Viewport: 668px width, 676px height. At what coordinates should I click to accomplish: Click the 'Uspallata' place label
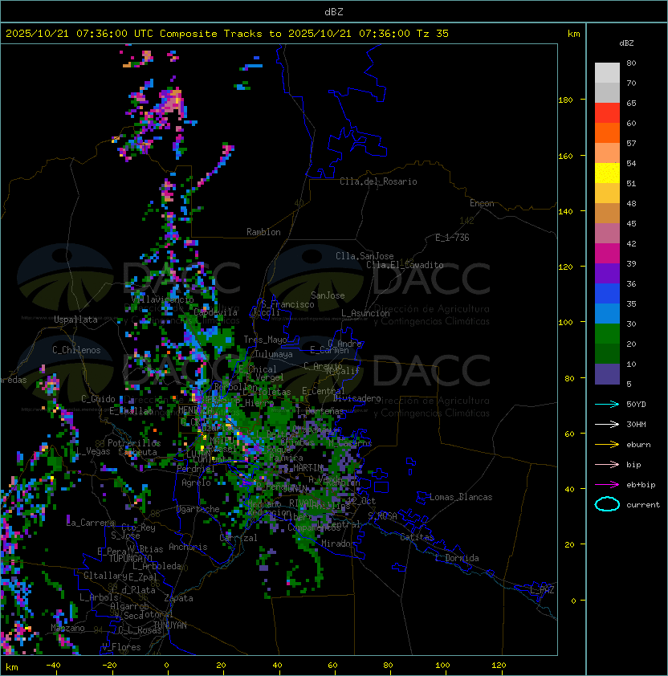(75, 320)
